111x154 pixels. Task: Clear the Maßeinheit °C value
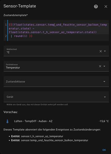click(x=101, y=51)
